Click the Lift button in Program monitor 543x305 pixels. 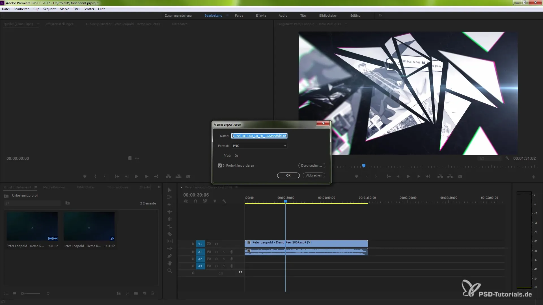(x=440, y=177)
